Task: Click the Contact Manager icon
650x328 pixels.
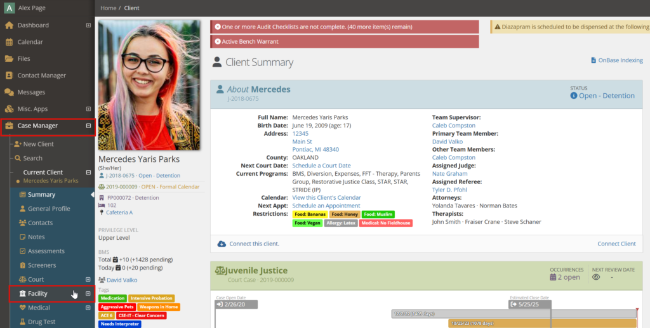Action: click(9, 75)
